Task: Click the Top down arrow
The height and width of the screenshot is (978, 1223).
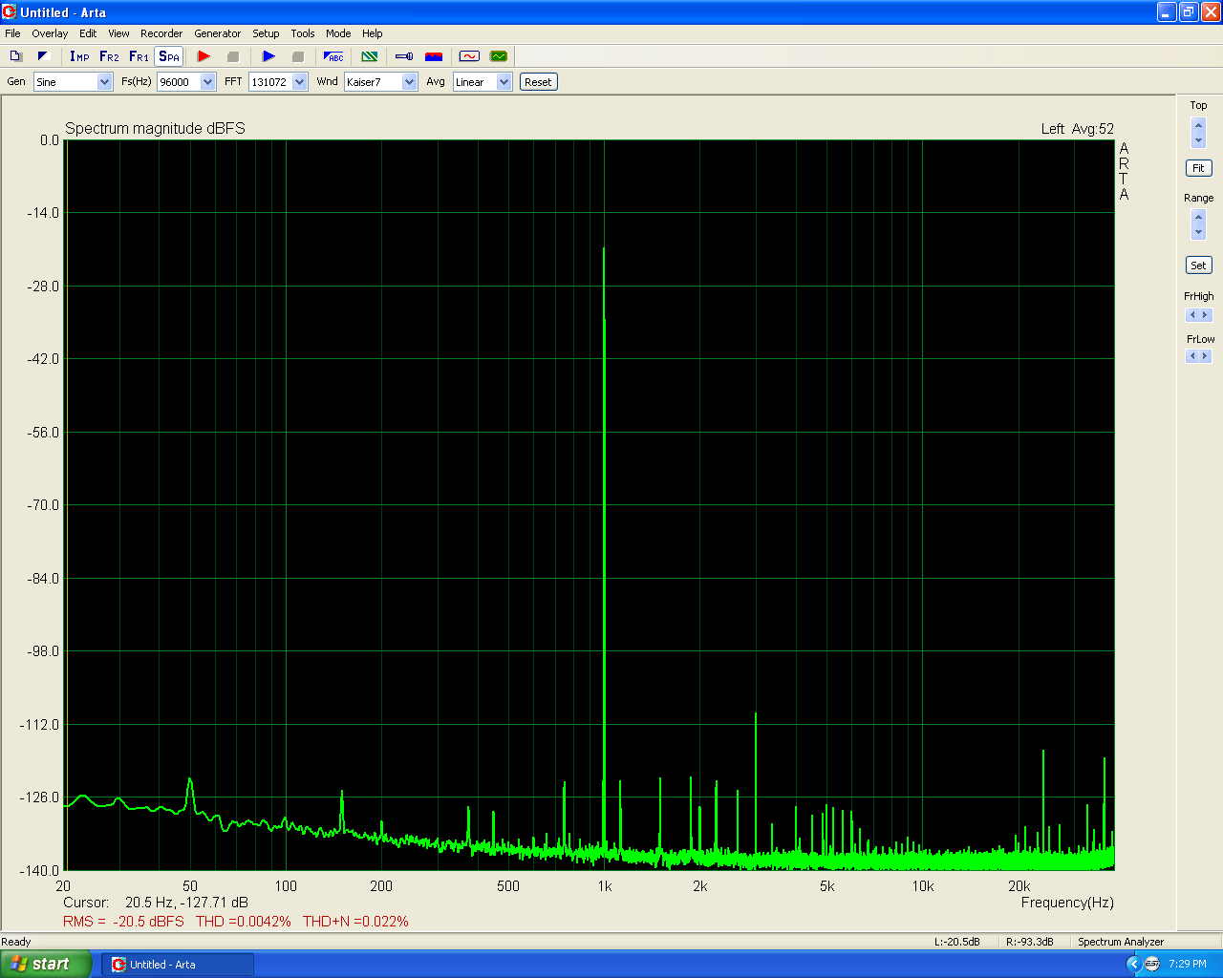Action: pos(1199,140)
